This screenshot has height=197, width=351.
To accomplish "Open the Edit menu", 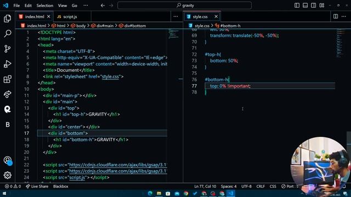I will (28, 5).
